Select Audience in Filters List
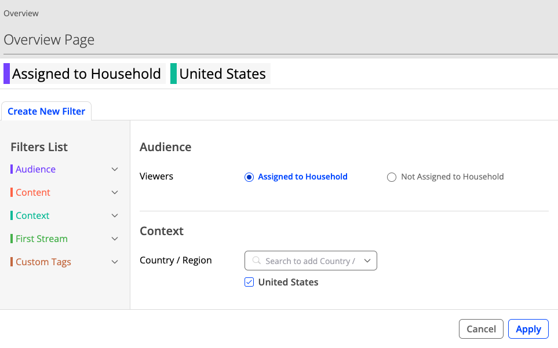558x348 pixels. coord(35,169)
